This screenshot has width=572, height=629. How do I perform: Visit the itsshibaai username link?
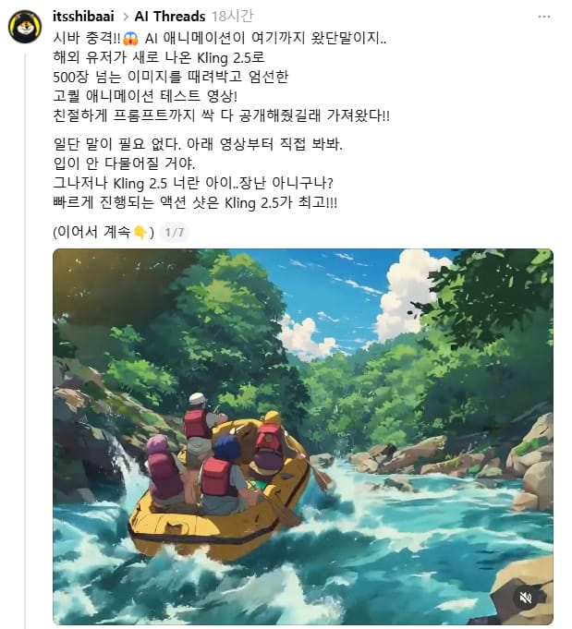click(x=83, y=17)
